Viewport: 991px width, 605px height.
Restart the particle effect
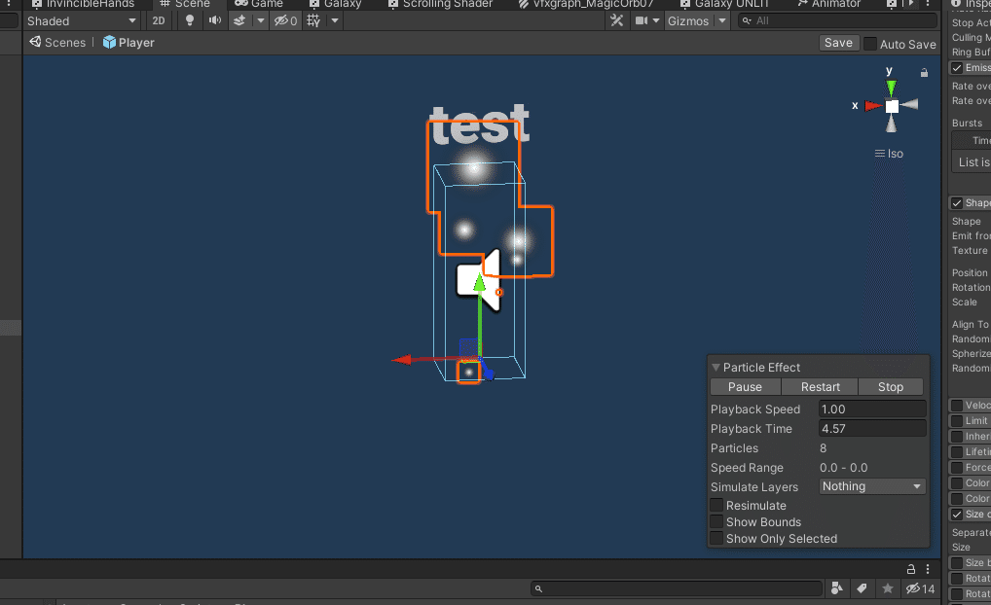820,386
